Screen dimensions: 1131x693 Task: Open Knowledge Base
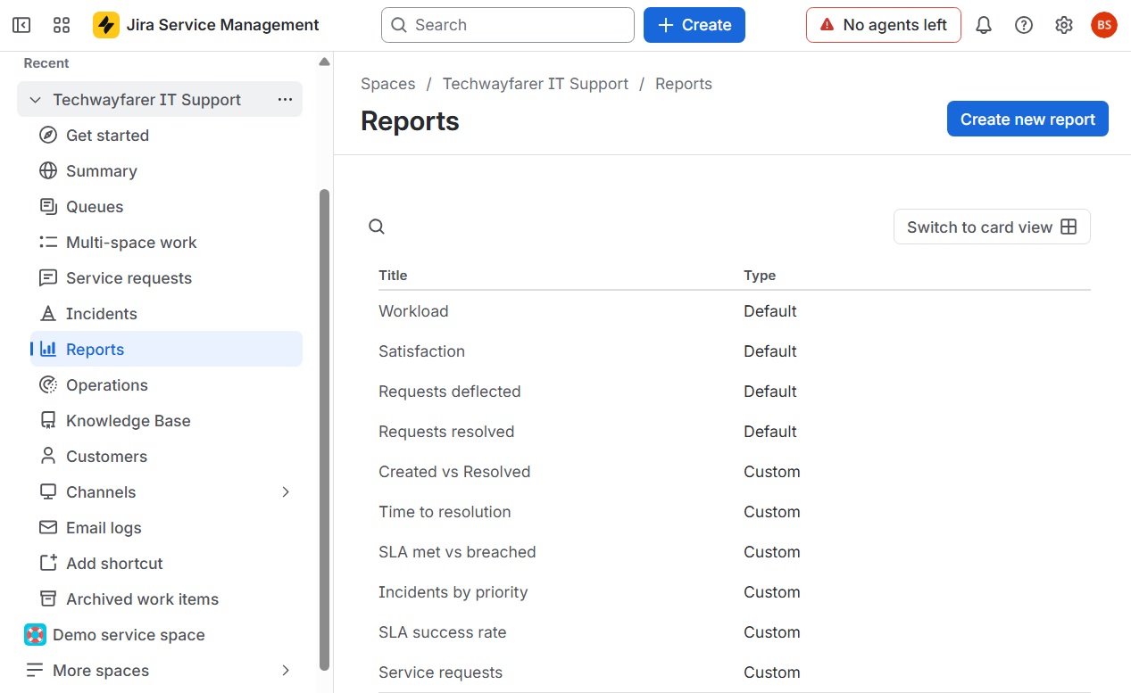click(x=166, y=421)
